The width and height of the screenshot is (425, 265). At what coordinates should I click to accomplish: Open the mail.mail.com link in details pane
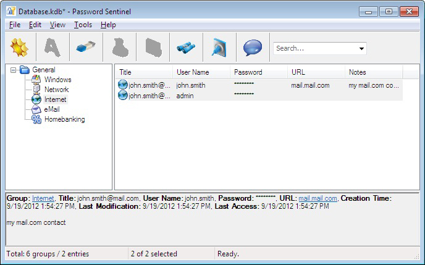point(318,198)
